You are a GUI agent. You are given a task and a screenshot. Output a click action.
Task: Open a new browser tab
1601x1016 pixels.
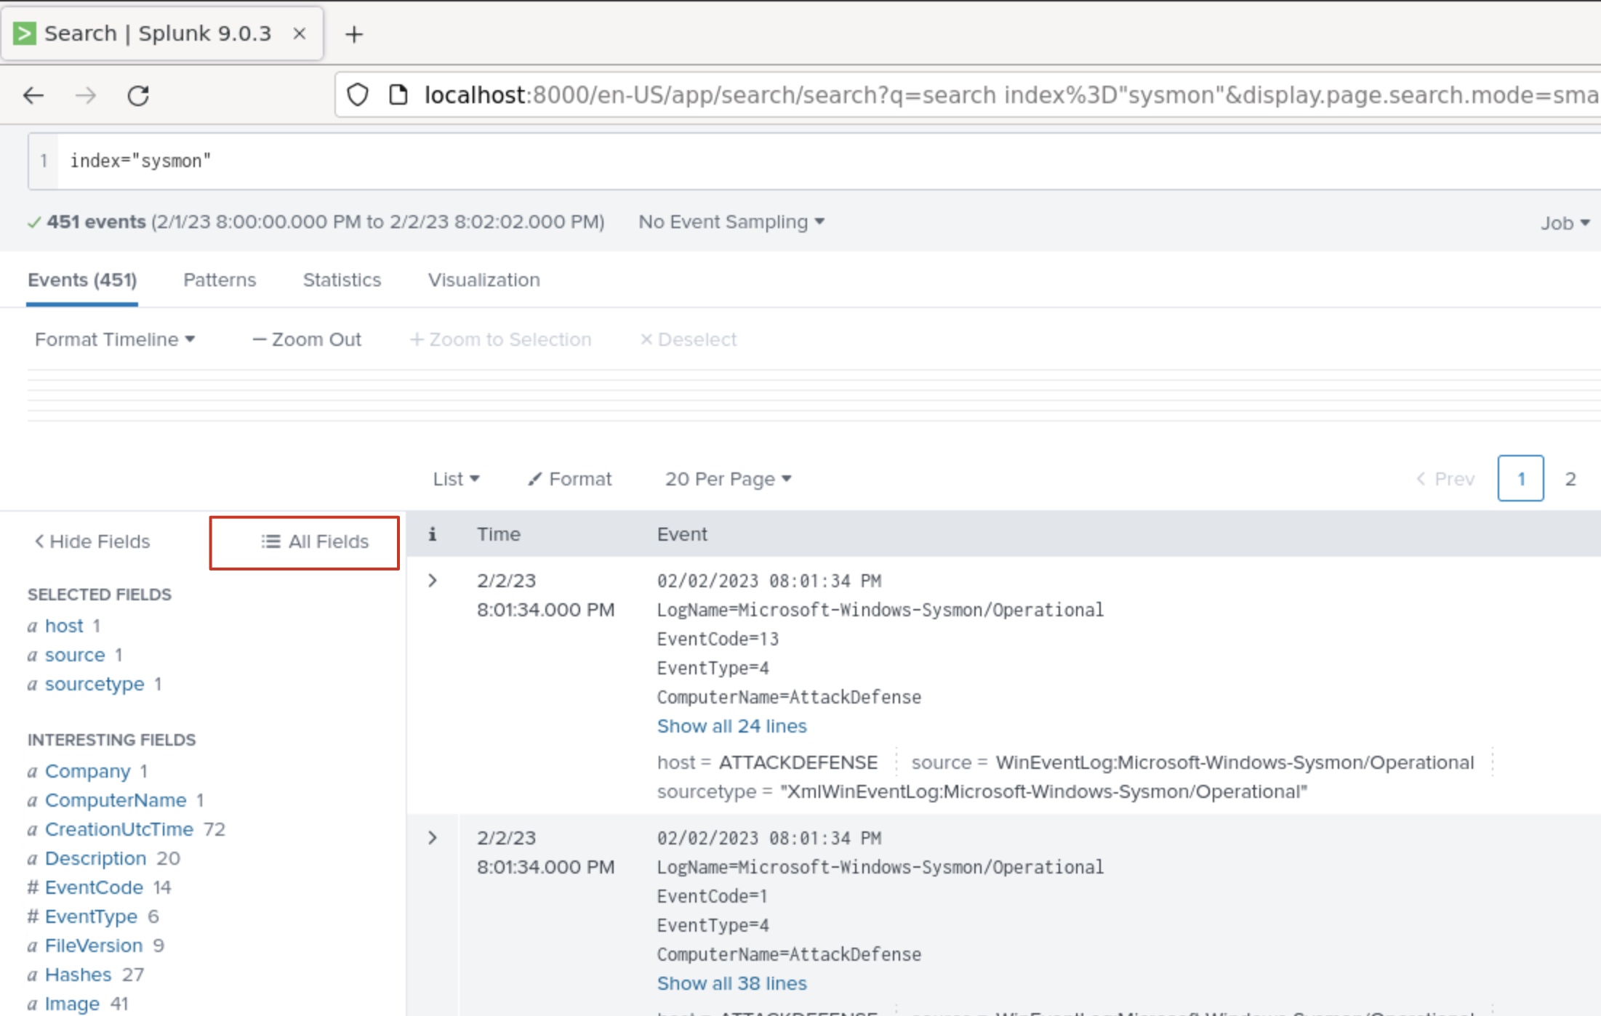[x=353, y=34]
